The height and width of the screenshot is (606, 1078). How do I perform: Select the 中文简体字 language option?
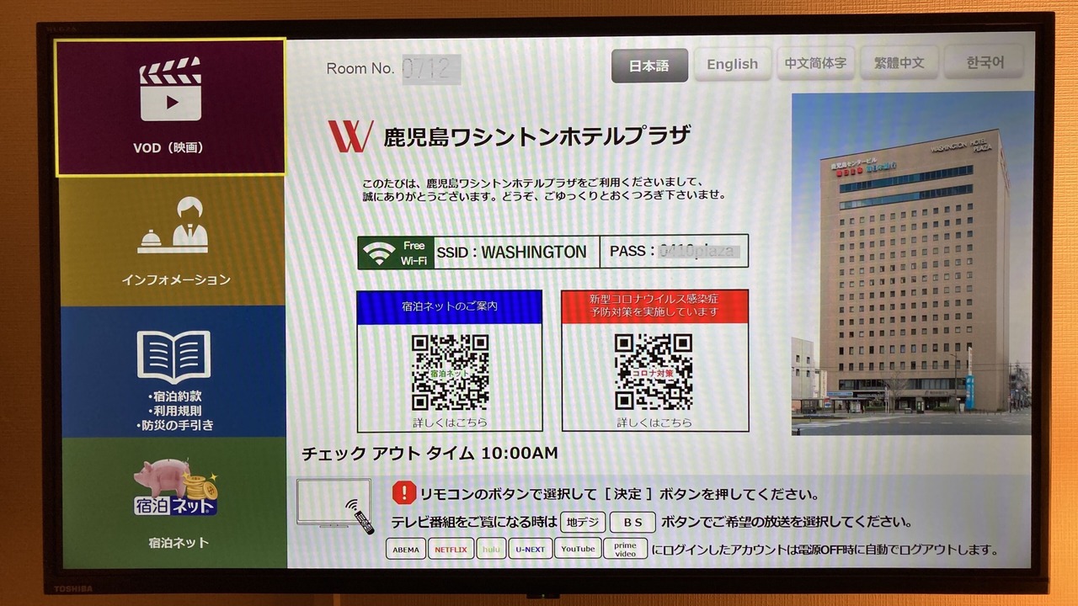pyautogui.click(x=815, y=63)
